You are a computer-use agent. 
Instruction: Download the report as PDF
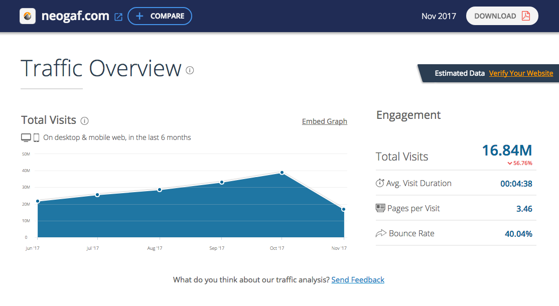[x=502, y=16]
